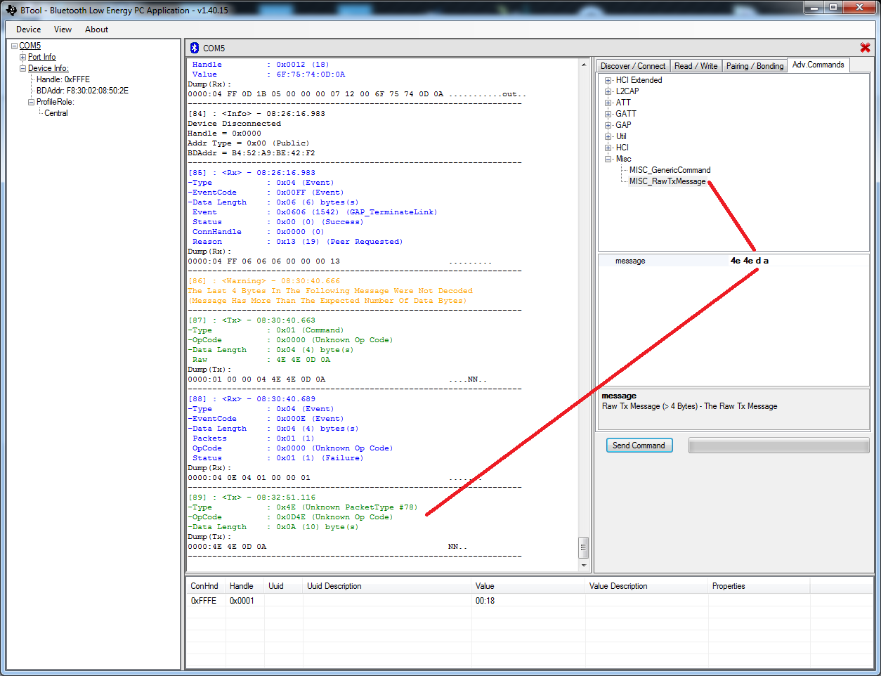Viewport: 881px width, 676px height.
Task: Select Central profile role entry
Action: [x=56, y=113]
